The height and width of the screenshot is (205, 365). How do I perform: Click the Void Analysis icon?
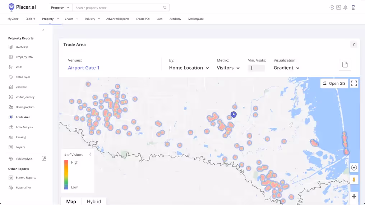coord(11,159)
